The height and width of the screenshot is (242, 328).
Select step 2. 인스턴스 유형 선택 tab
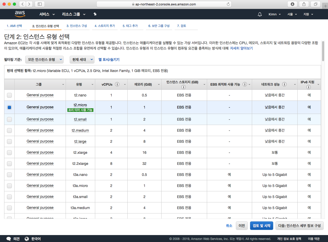(46, 26)
